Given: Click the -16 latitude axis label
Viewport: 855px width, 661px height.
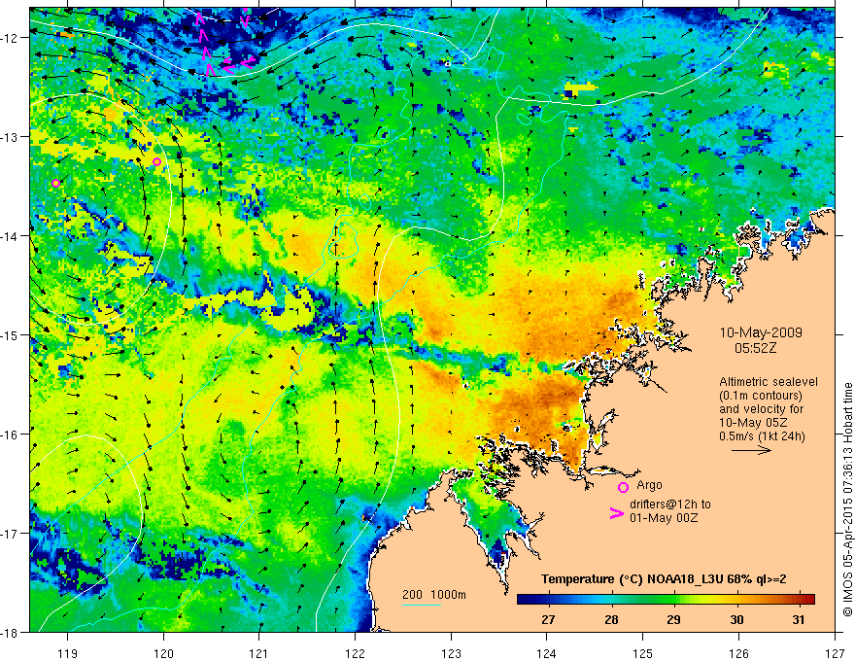Looking at the screenshot, I should click(11, 435).
